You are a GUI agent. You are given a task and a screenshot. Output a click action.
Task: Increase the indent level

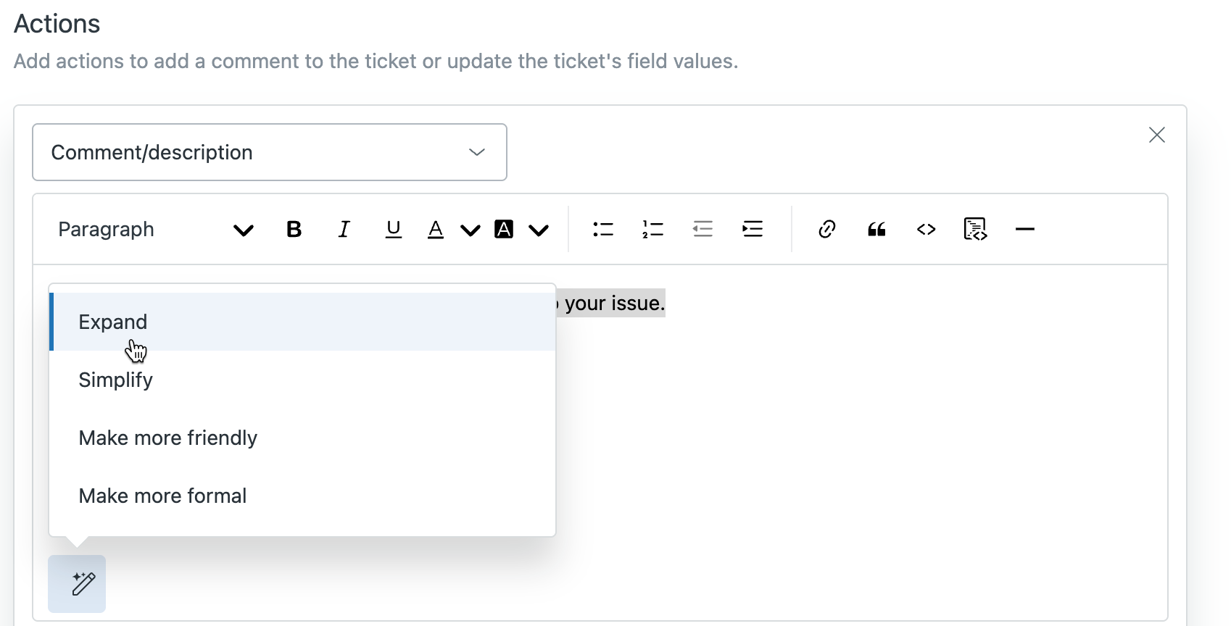click(753, 230)
